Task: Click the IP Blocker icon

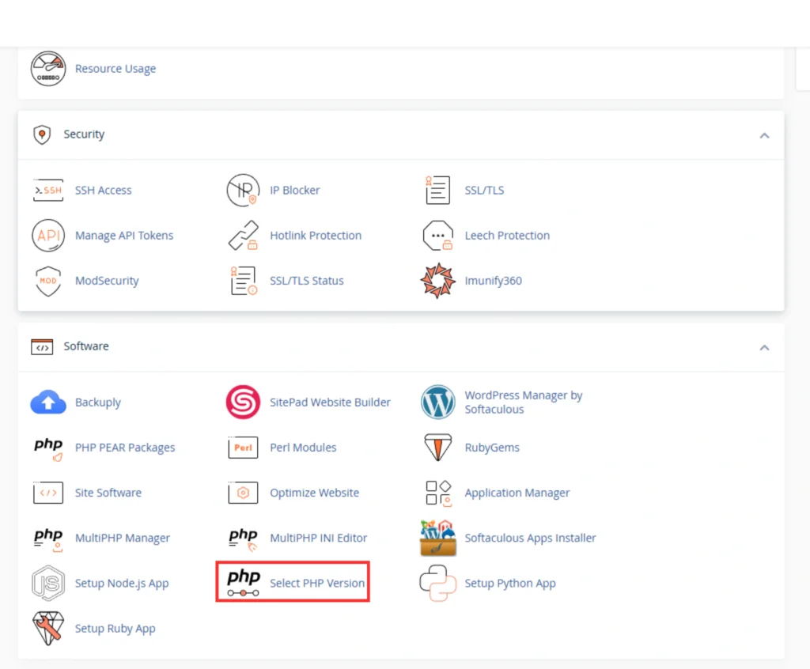Action: (243, 190)
